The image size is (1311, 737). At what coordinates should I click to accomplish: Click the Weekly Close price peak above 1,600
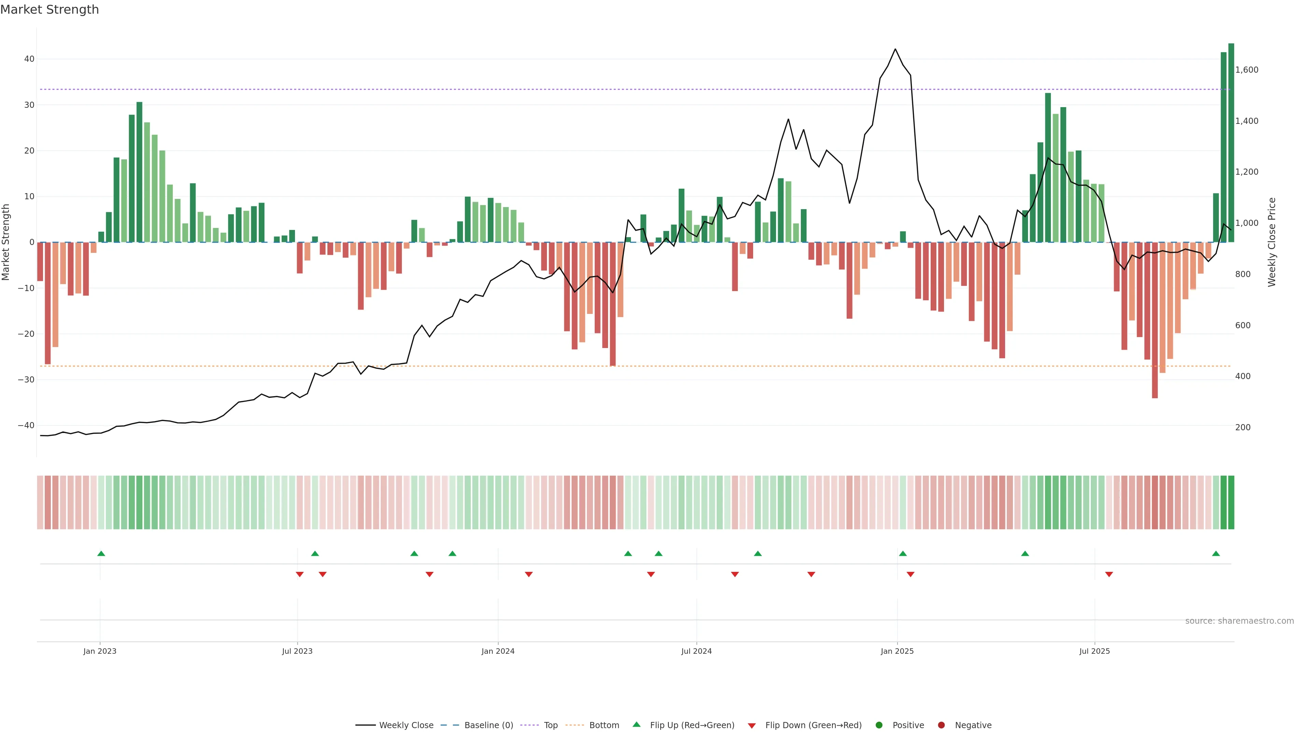(x=895, y=49)
